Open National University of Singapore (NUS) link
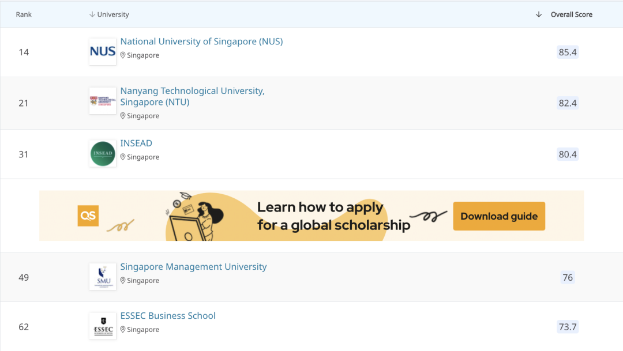This screenshot has height=351, width=623. tap(201, 41)
